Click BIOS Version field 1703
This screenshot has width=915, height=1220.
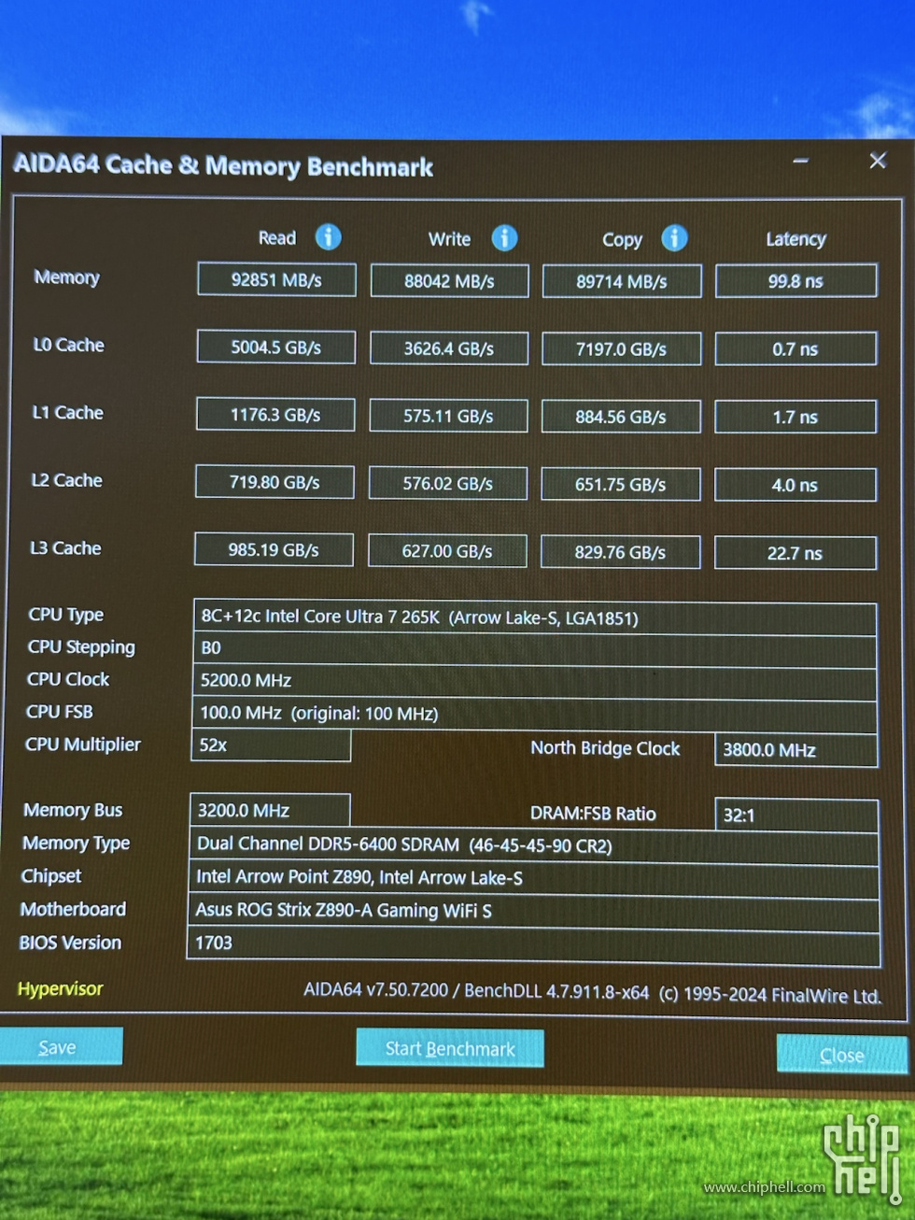click(533, 943)
